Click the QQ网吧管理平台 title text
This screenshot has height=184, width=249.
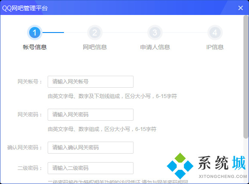25,8
